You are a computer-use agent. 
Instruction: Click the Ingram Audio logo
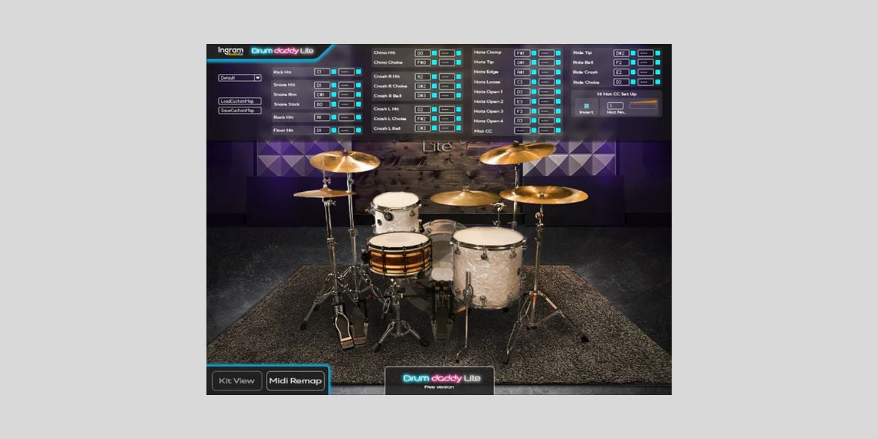[x=230, y=51]
